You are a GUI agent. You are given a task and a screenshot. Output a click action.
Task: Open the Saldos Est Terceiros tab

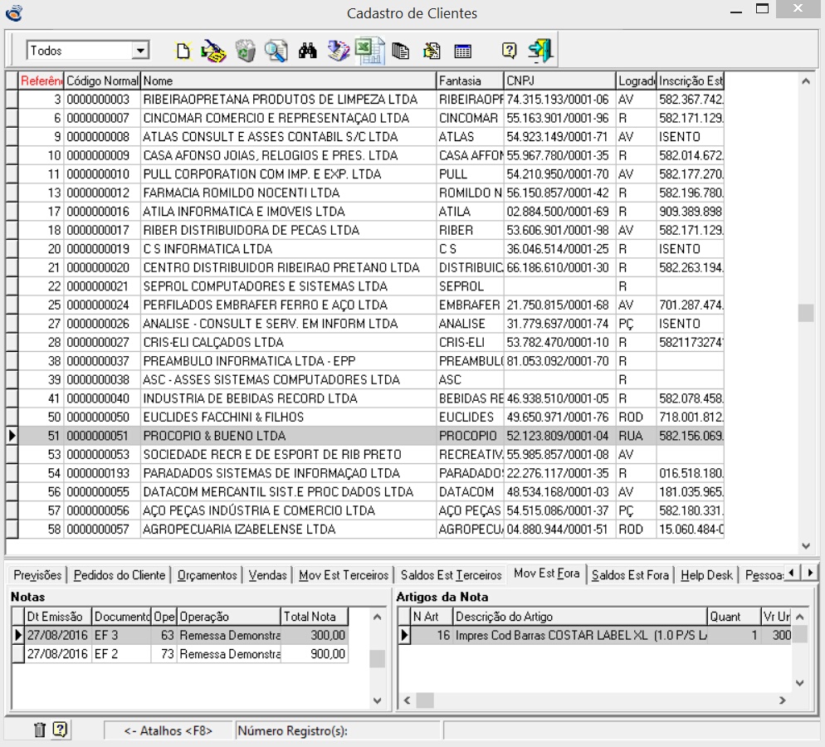pos(451,575)
